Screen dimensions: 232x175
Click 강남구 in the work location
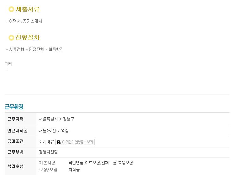[69, 119]
